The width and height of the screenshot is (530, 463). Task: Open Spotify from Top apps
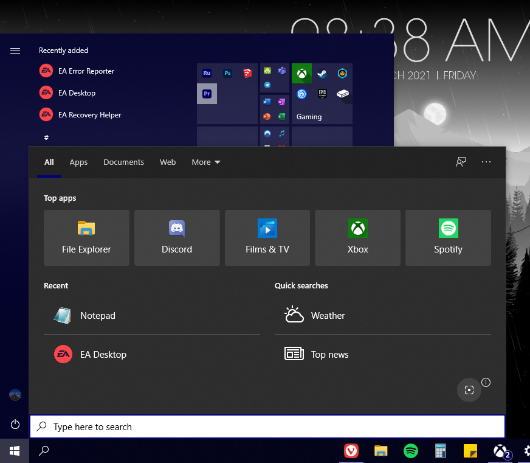(x=448, y=238)
